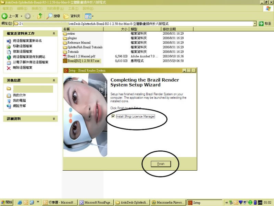
Task: Click the address bar path field
Action: 133,24
